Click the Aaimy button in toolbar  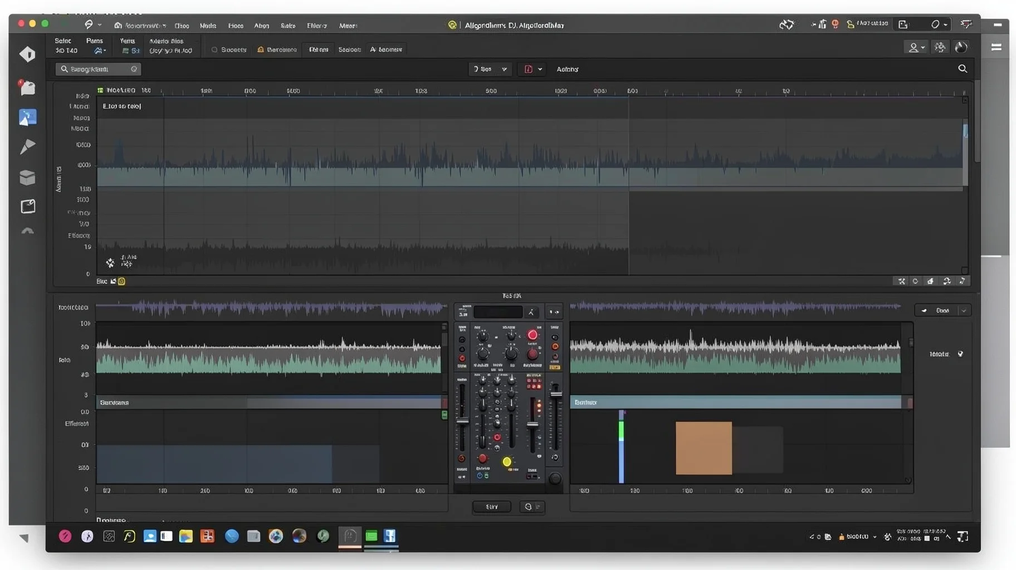click(568, 69)
